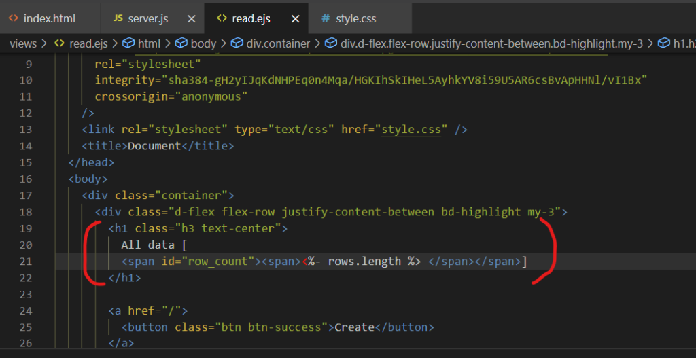
Task: Select the html breadcrumb element
Action: click(x=149, y=43)
